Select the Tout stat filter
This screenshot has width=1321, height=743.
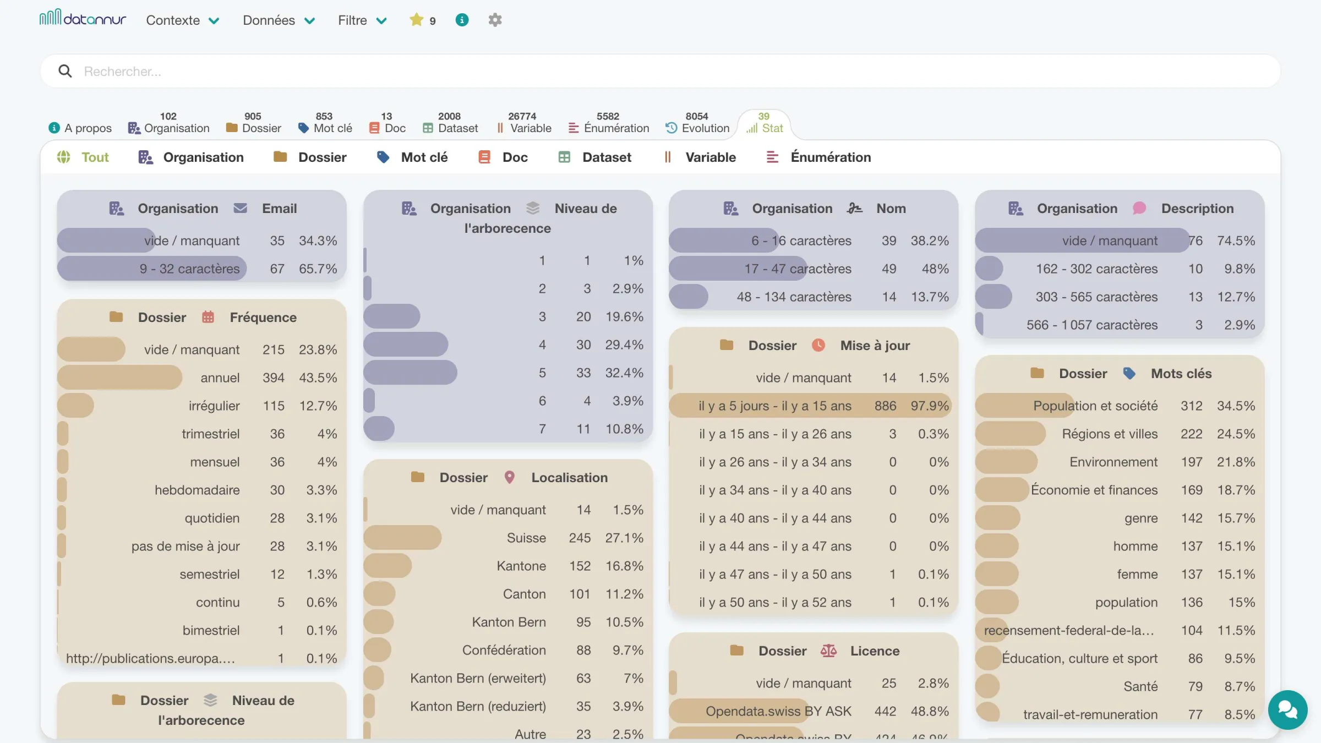[x=83, y=157]
